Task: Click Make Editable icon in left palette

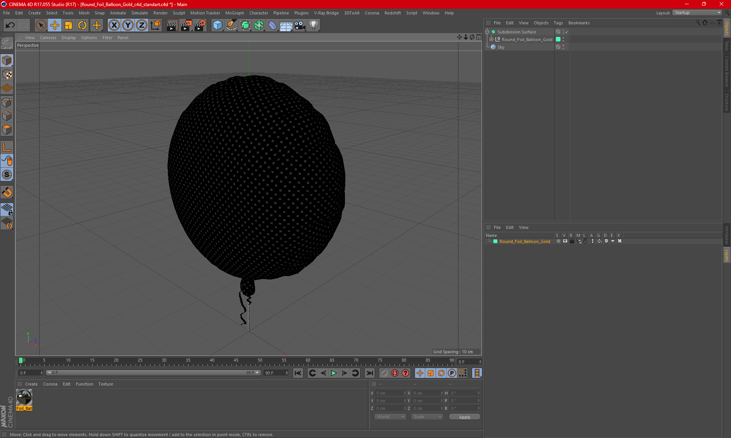Action: coord(7,43)
